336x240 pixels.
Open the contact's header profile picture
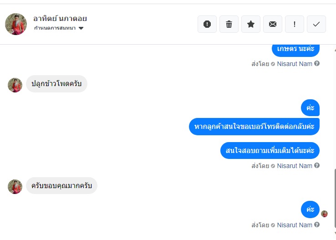click(x=16, y=24)
